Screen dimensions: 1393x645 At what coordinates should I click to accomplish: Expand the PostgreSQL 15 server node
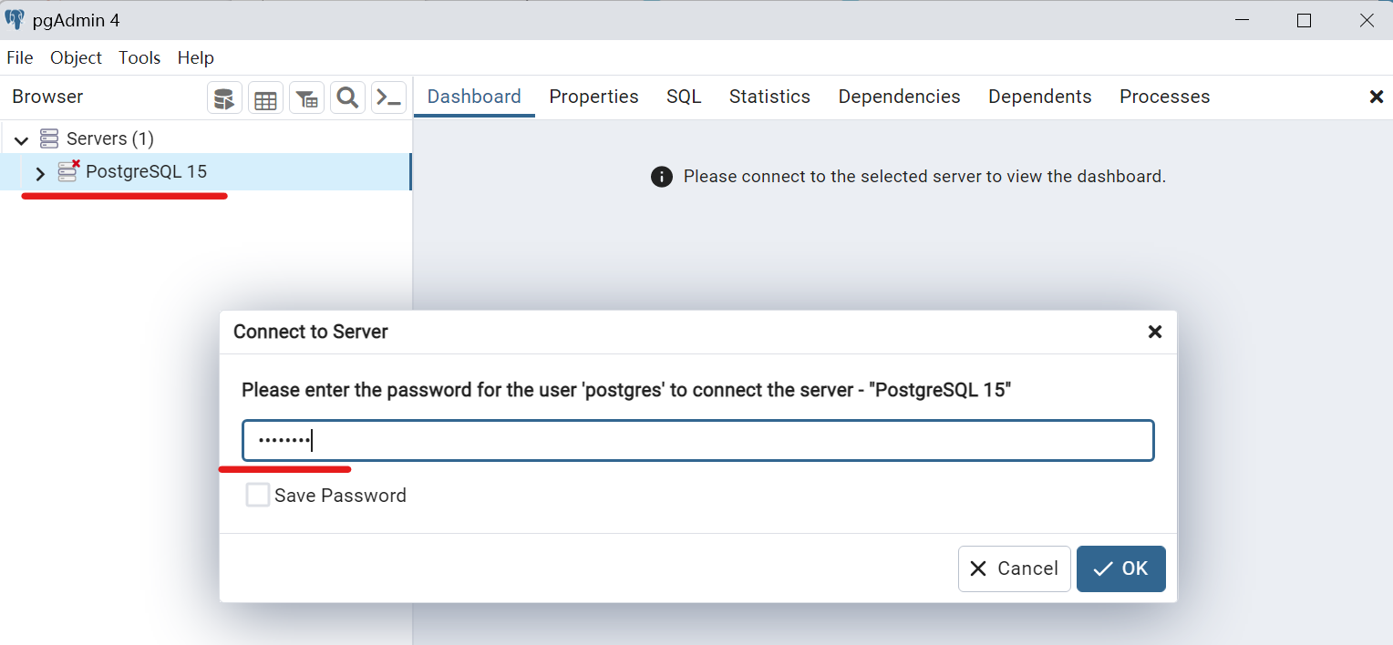(40, 173)
